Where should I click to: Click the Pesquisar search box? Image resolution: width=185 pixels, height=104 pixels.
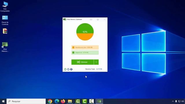26,101
